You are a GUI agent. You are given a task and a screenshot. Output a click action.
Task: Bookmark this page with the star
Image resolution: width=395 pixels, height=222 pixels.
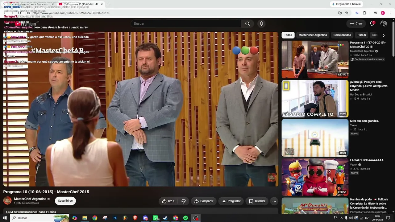[347, 13]
